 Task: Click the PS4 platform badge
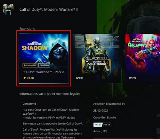107,125
